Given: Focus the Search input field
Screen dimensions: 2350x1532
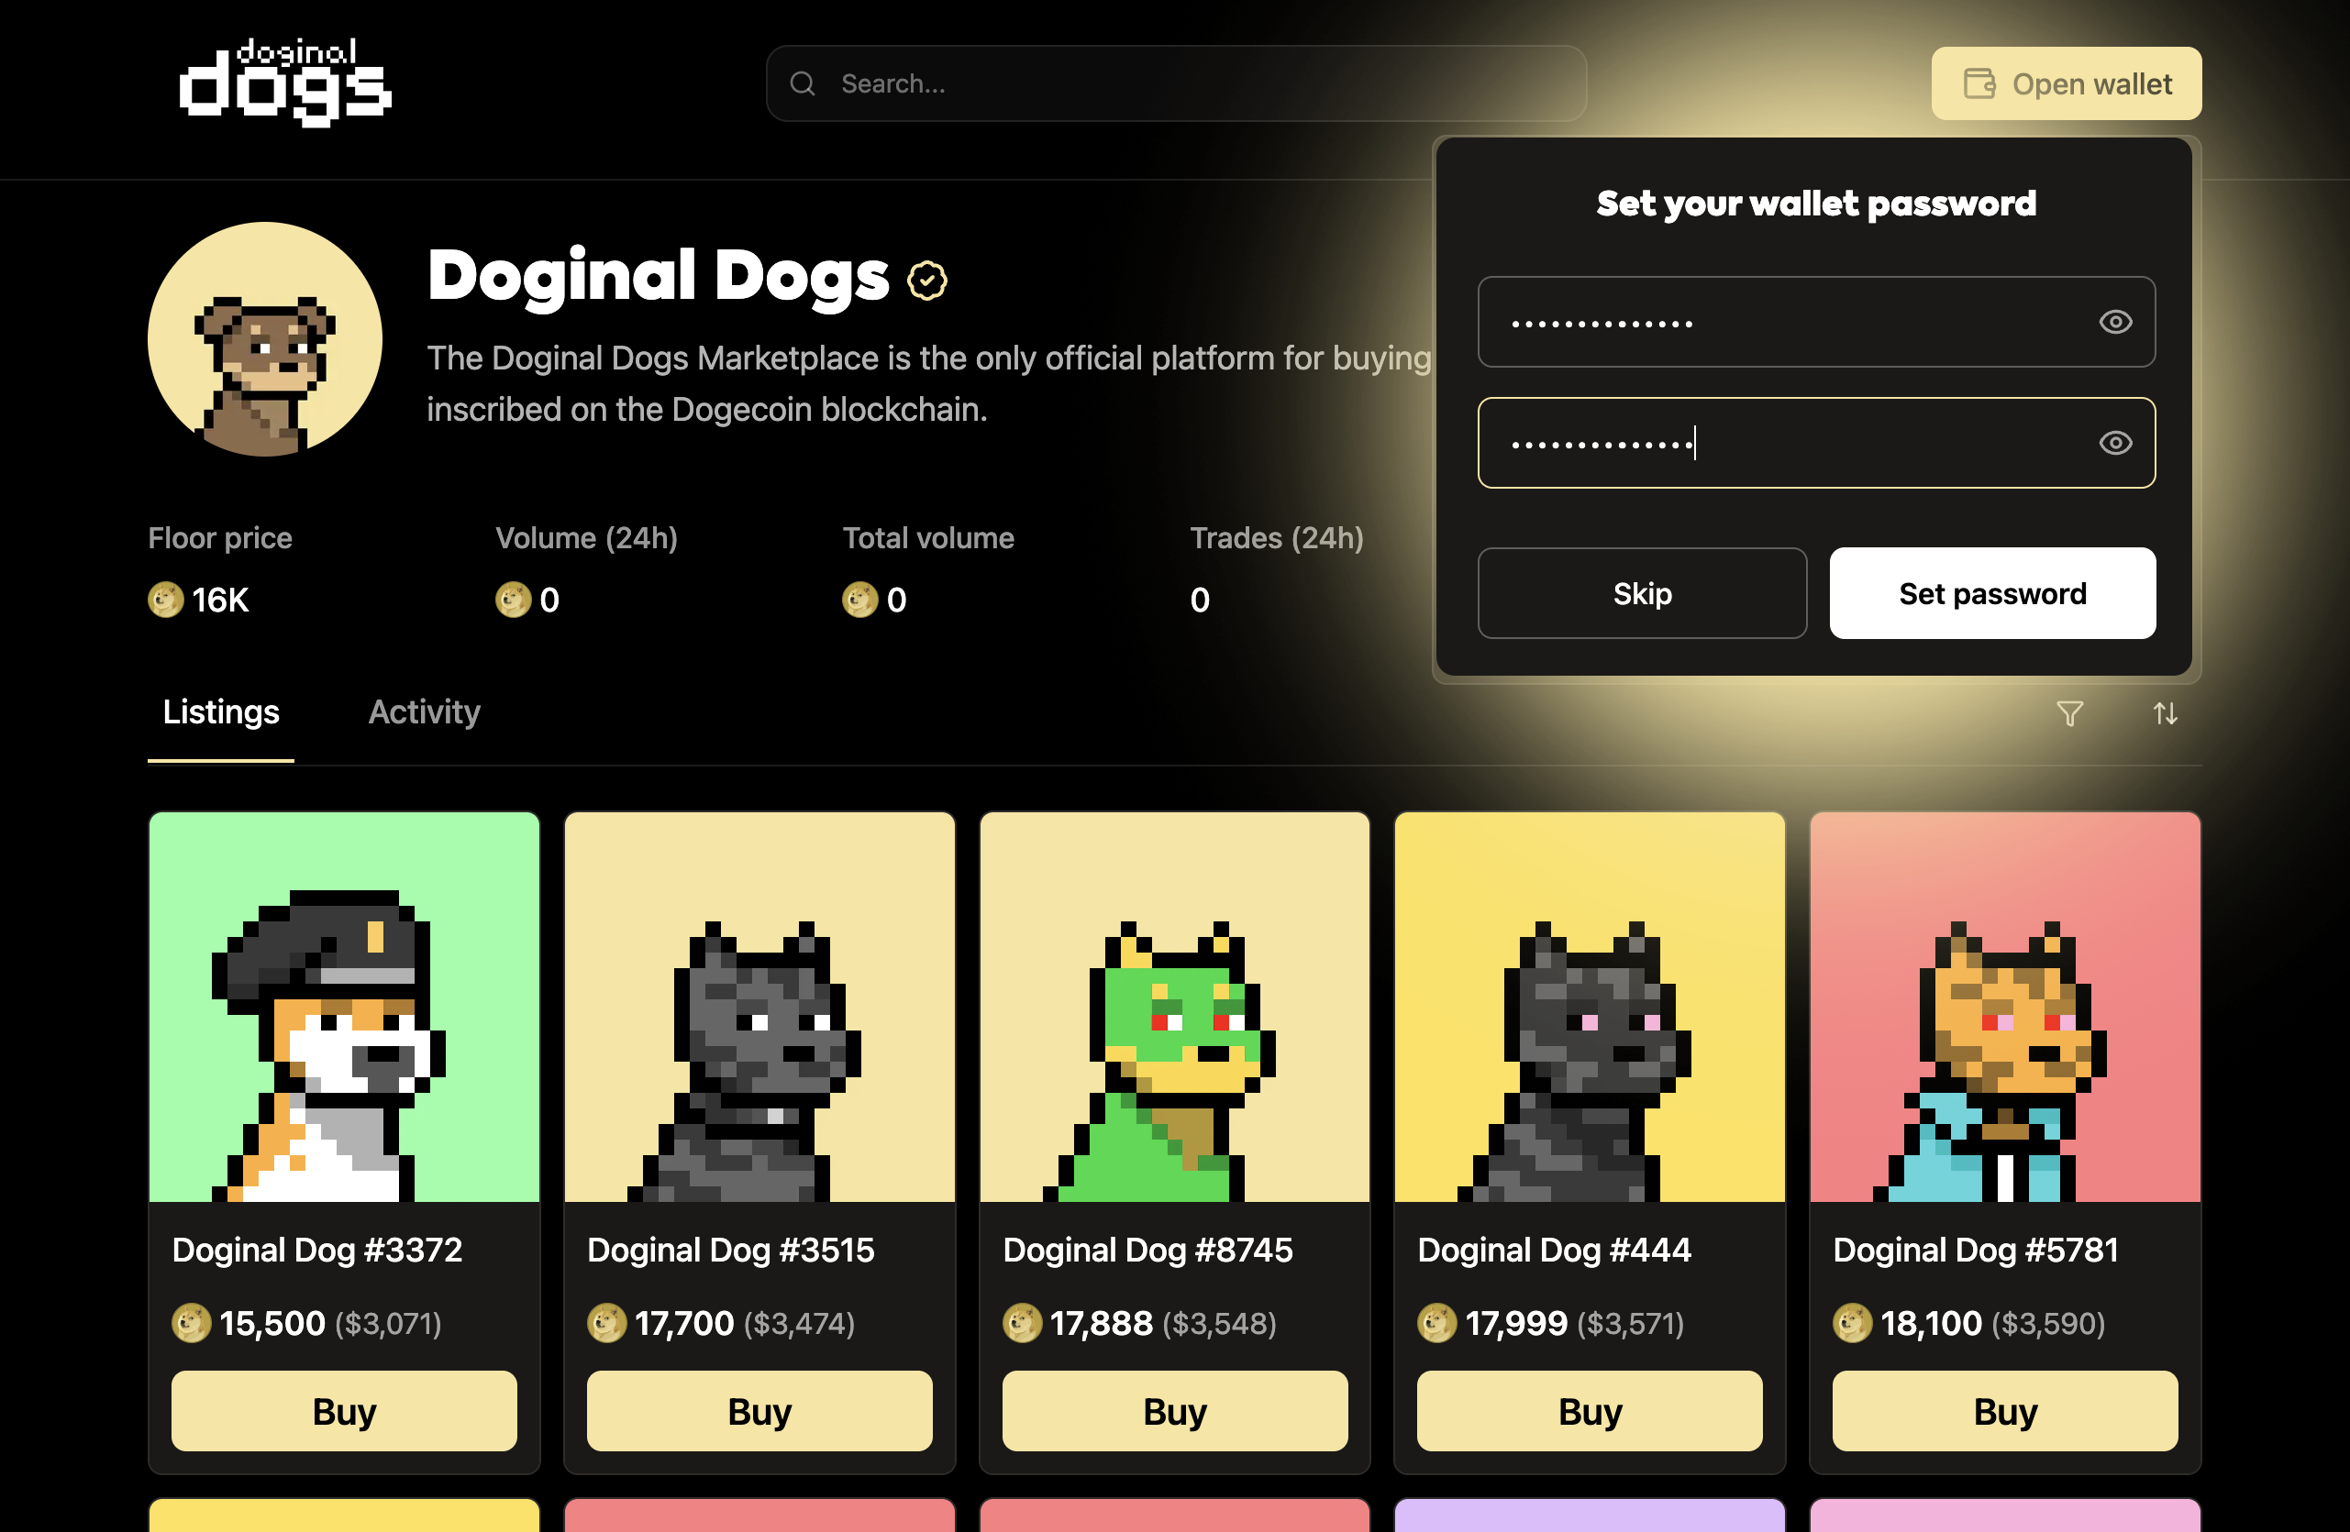Looking at the screenshot, I should [x=1176, y=84].
